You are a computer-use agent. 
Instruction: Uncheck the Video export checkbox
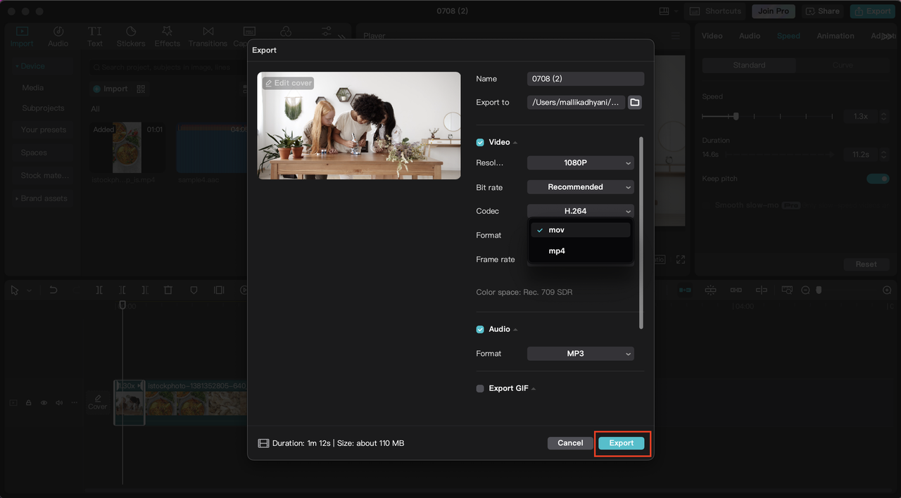tap(480, 142)
